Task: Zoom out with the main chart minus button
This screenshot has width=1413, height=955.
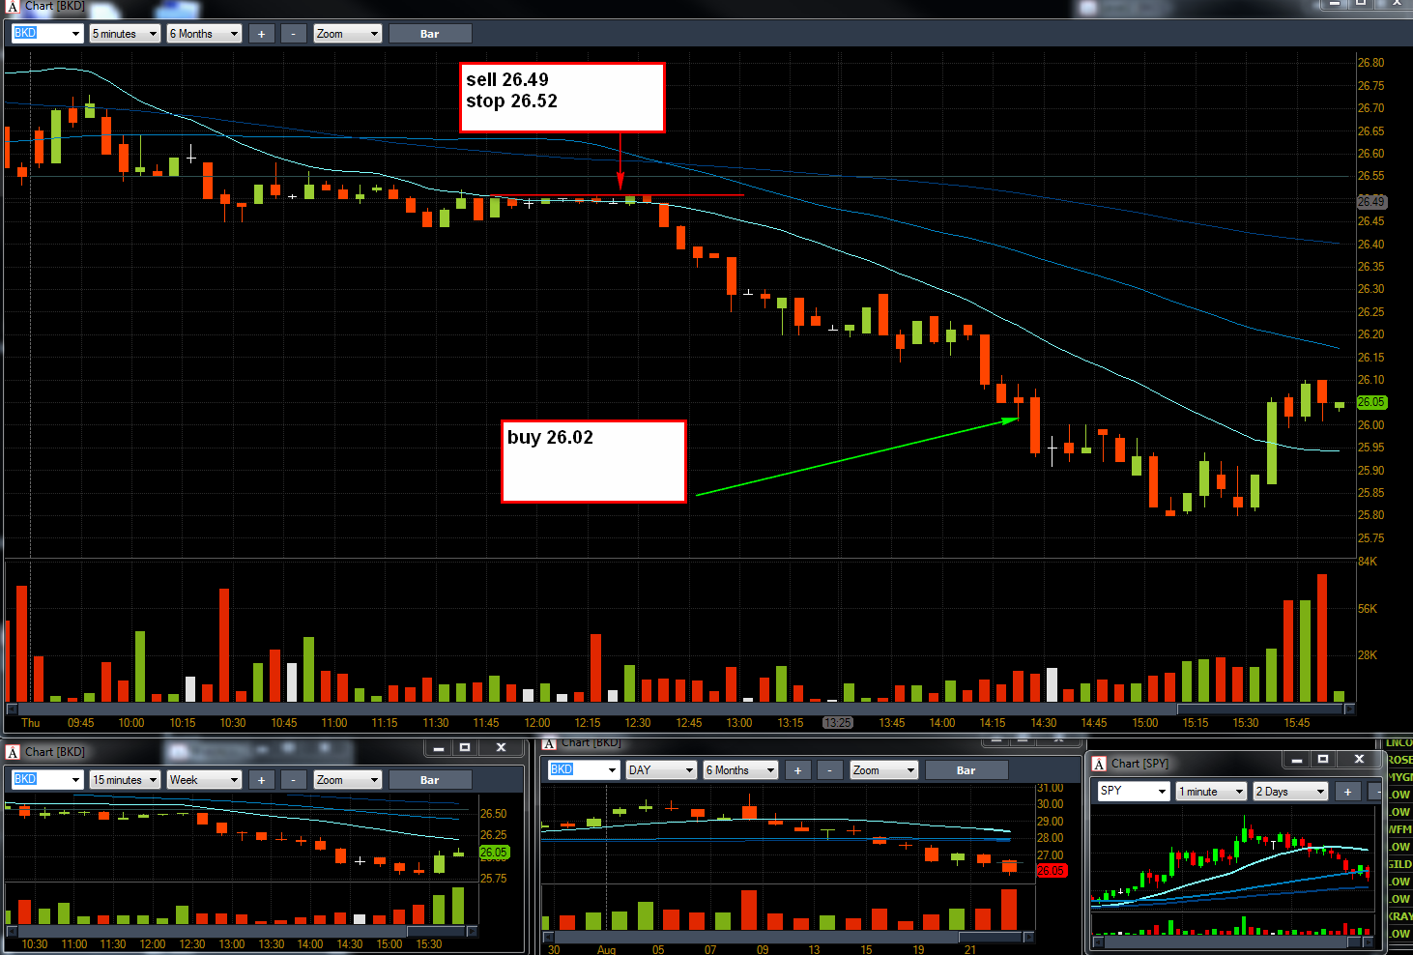Action: pos(294,34)
